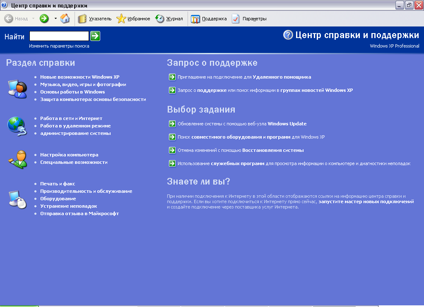Open the Журнал history
The width and height of the screenshot is (424, 307).
(169, 19)
